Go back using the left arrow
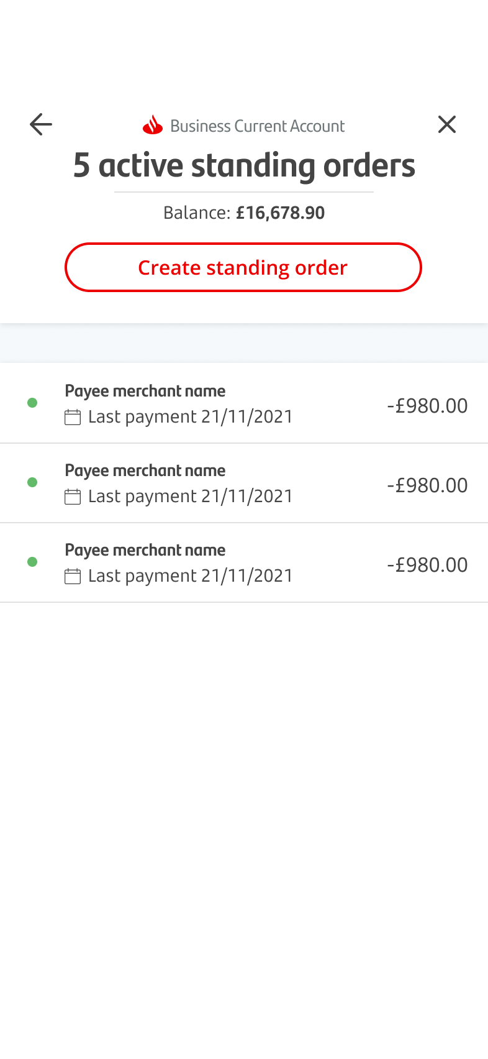The height and width of the screenshot is (1059, 488). point(41,124)
